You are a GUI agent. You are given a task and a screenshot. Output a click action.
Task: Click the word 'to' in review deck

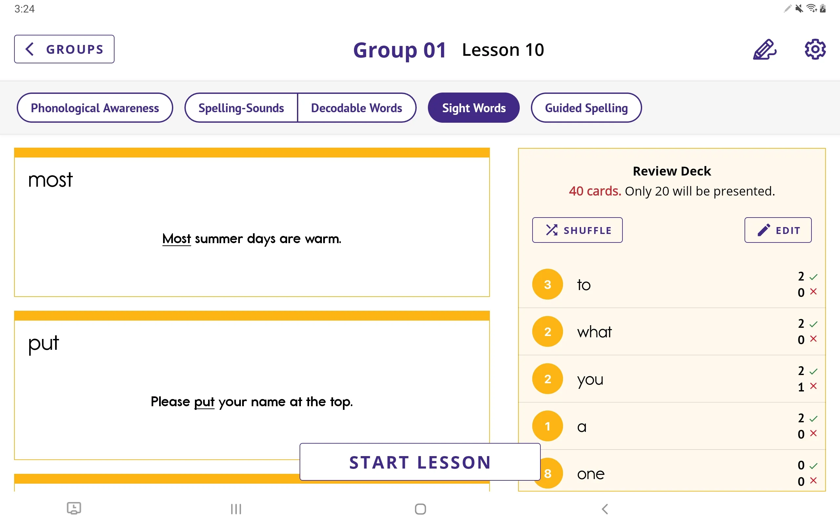(584, 285)
